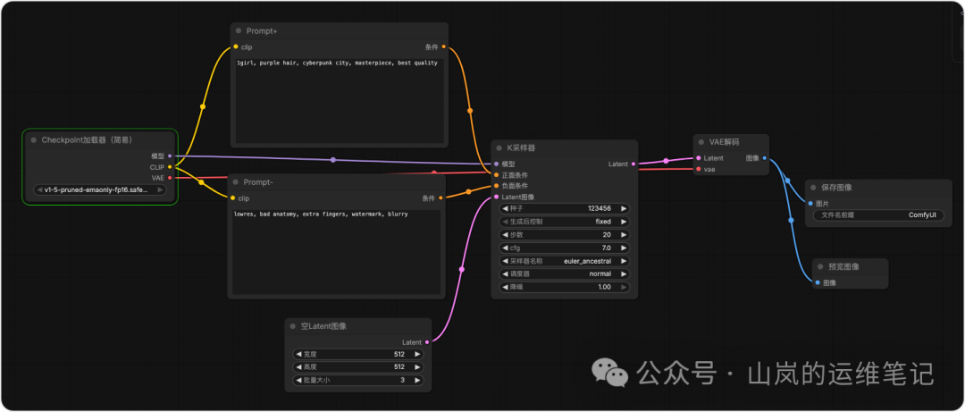This screenshot has width=965, height=412.
Task: Collapse the 空Latent图像 node via title dot
Action: pos(292,326)
